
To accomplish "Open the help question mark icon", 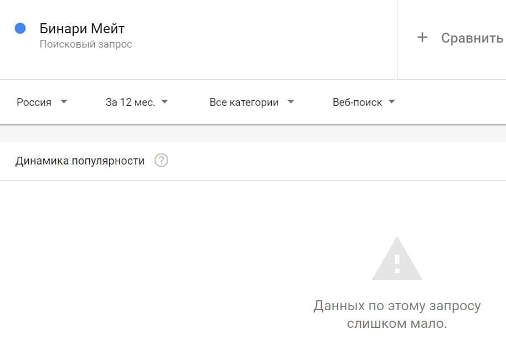I will (161, 161).
